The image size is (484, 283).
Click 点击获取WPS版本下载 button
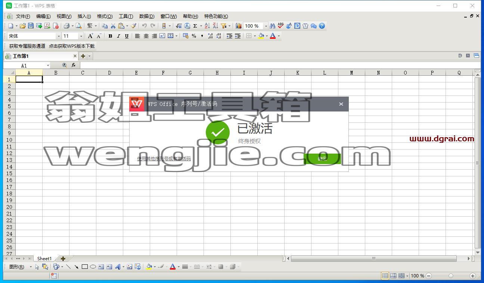point(72,46)
